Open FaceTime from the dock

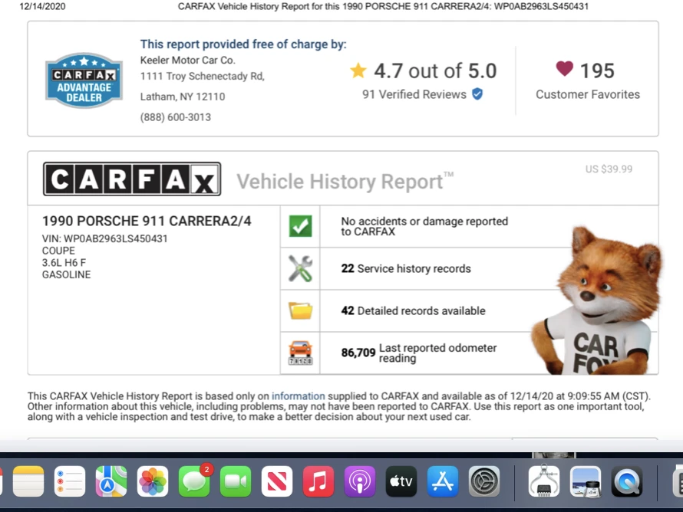[x=236, y=481]
